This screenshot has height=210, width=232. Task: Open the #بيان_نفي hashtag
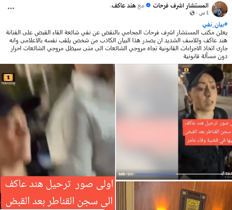[215, 25]
